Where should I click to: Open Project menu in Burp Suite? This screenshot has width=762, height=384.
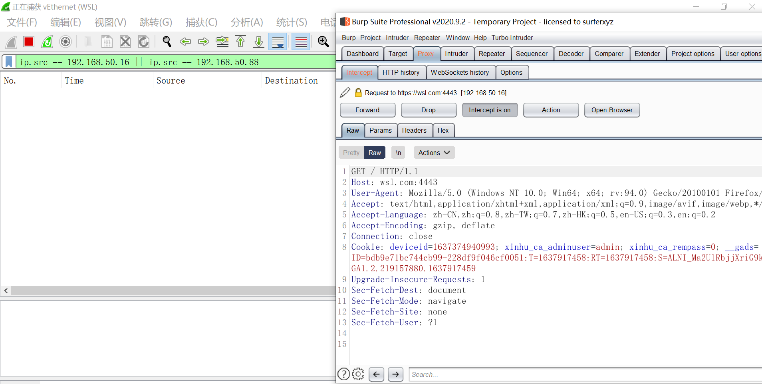coord(370,38)
